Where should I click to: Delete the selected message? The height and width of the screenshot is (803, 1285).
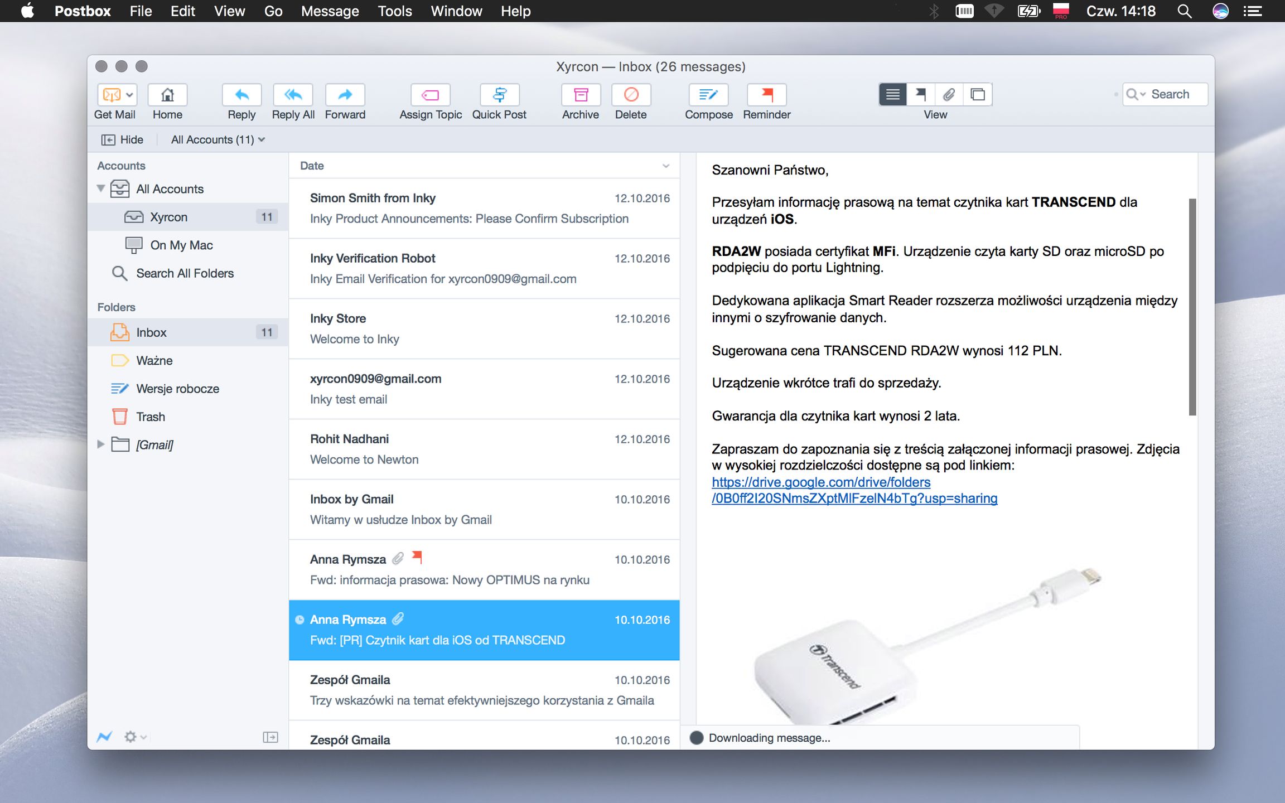coord(631,95)
